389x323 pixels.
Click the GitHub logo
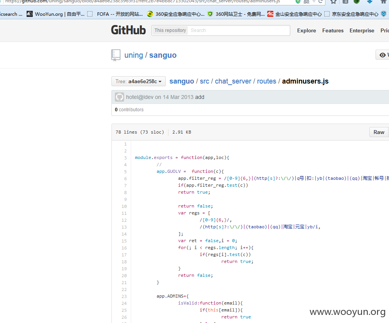(128, 30)
